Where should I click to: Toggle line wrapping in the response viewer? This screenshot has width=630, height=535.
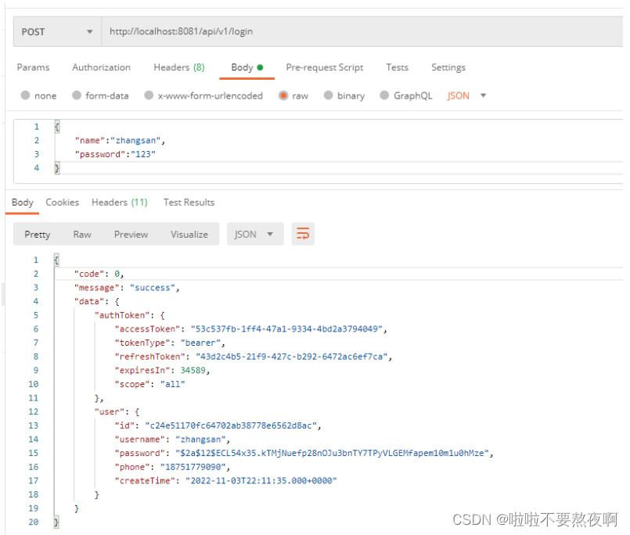(303, 233)
